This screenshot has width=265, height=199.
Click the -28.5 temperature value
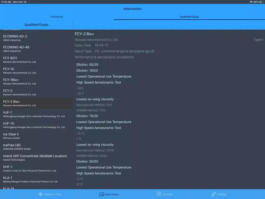(80, 88)
